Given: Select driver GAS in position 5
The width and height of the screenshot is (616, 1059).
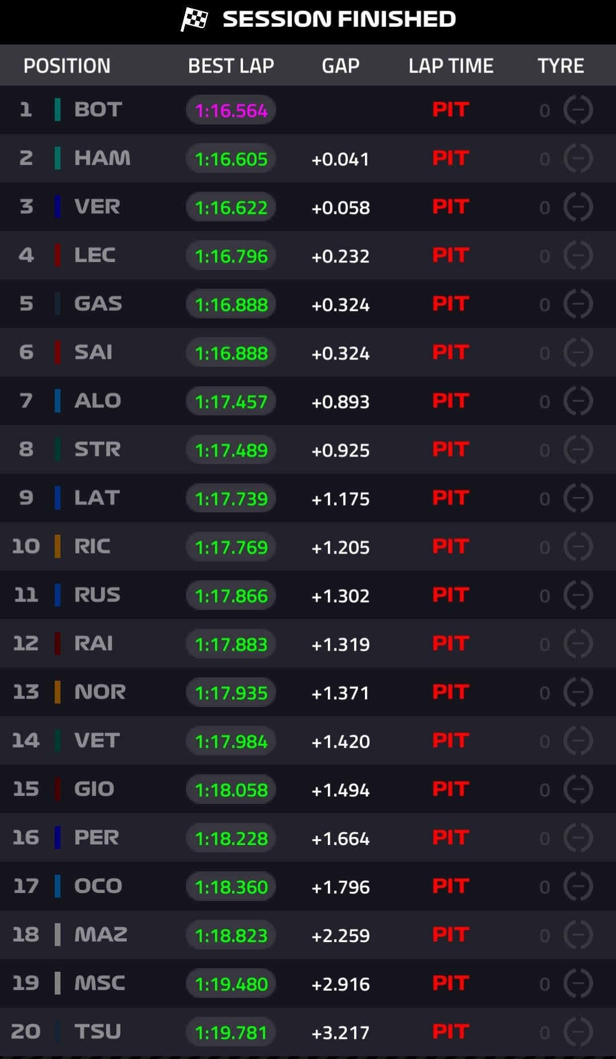Looking at the screenshot, I should [98, 304].
